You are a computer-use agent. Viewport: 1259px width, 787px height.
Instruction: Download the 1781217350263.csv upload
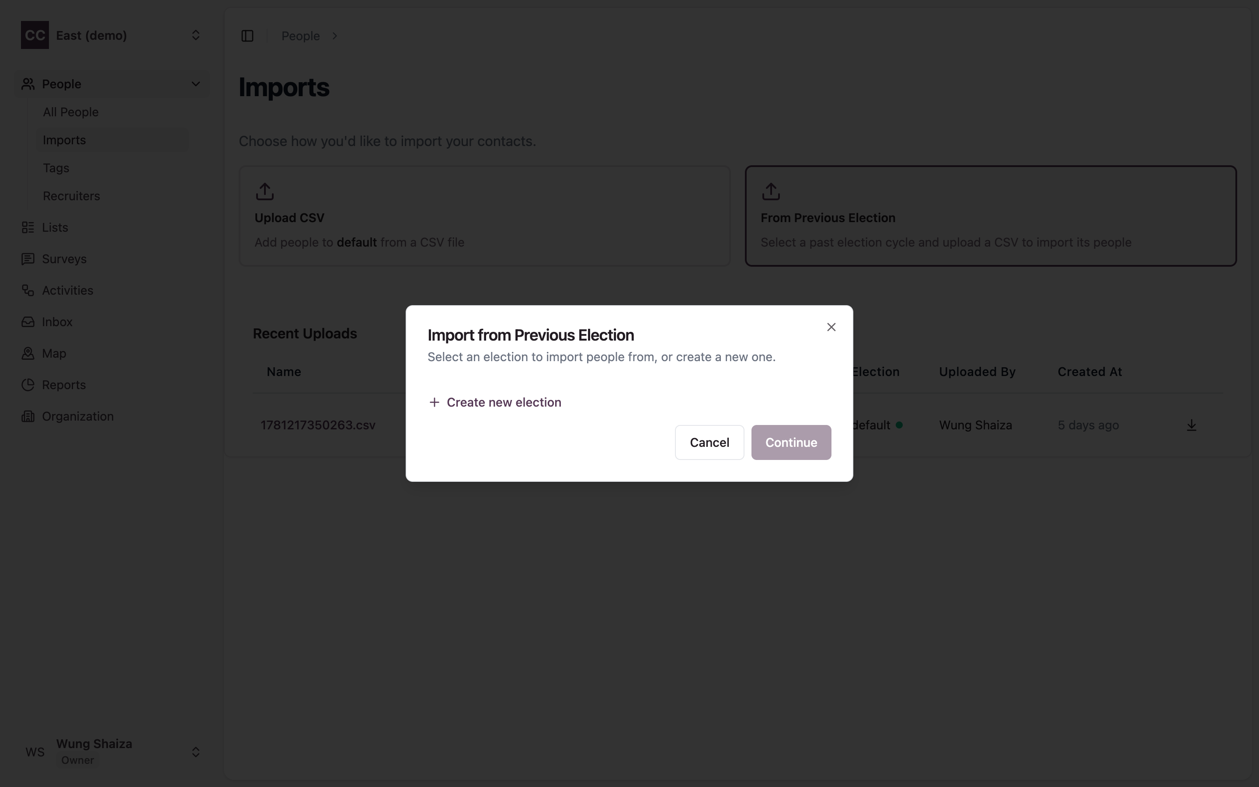tap(1191, 425)
